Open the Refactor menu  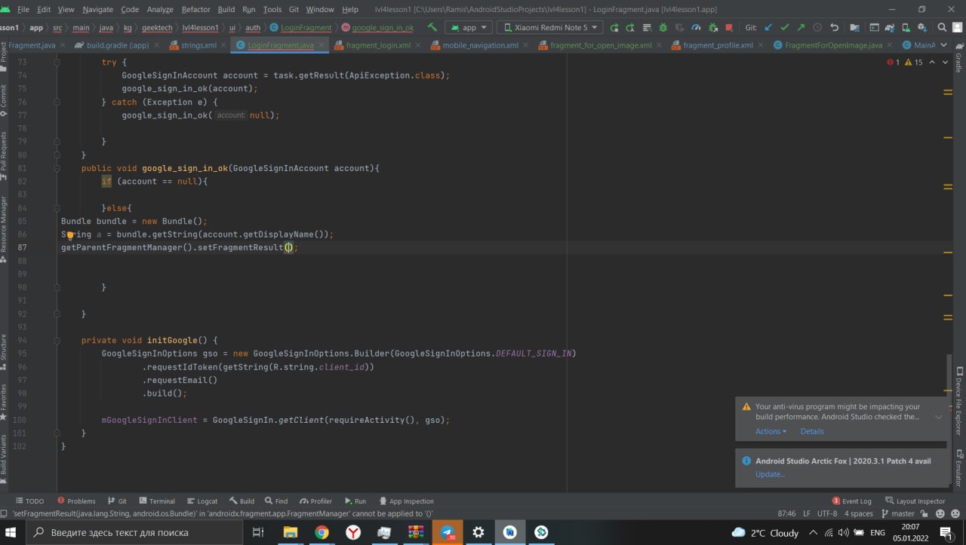[195, 9]
